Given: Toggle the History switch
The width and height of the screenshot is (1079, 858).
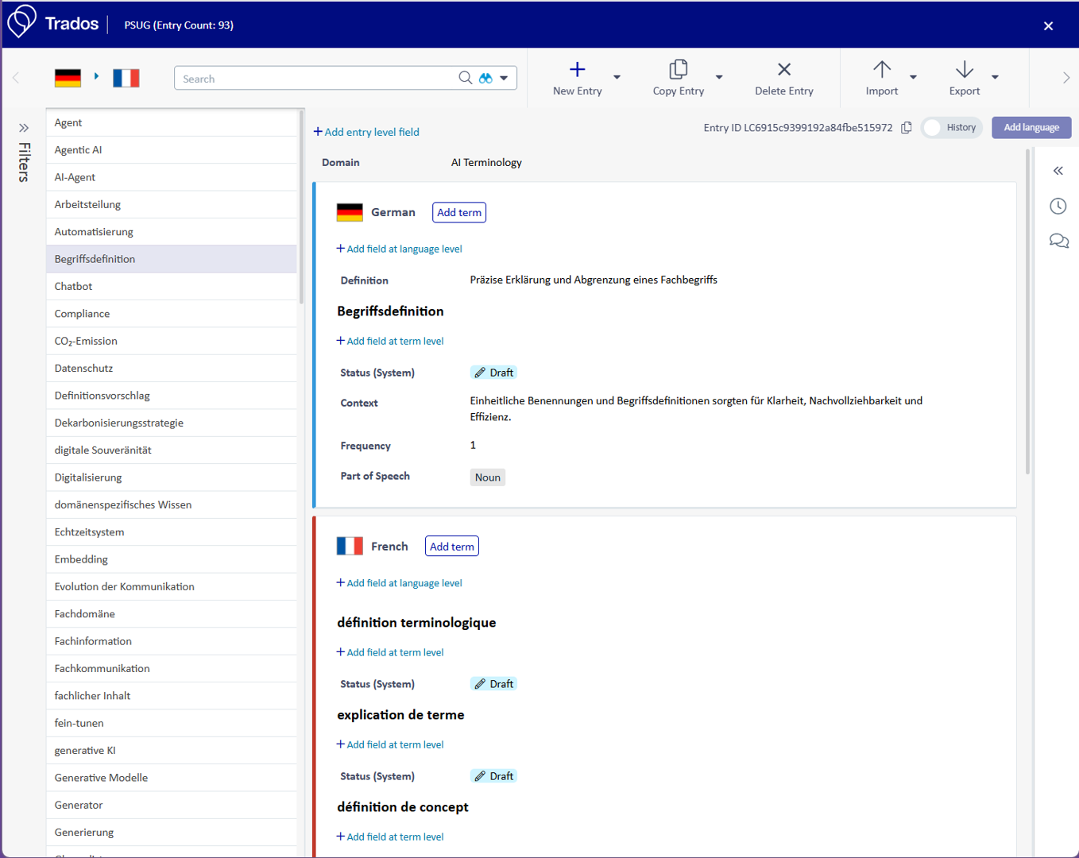Looking at the screenshot, I should coord(934,128).
